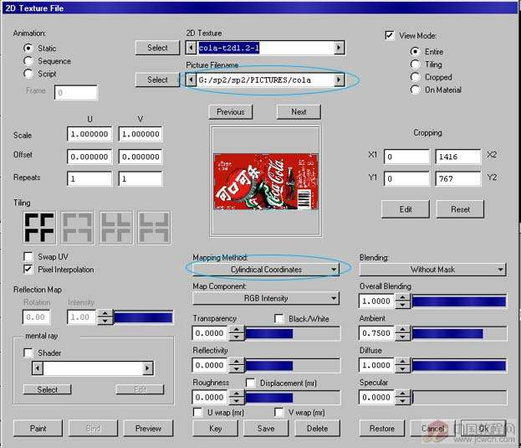Adjust the Ambient slider bar
521x448 pixels.
coord(459,333)
